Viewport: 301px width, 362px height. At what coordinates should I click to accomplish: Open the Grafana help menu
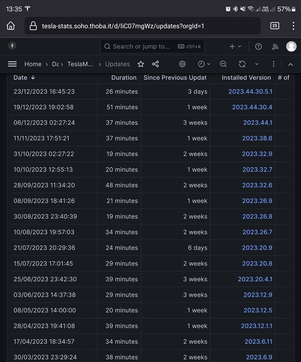pyautogui.click(x=257, y=47)
